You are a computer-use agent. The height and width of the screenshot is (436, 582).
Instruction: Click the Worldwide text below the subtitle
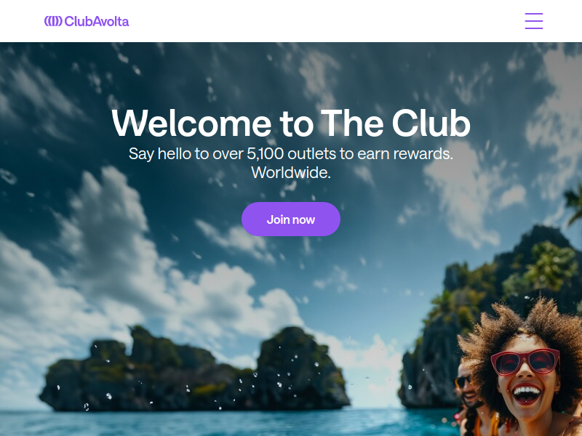(291, 172)
